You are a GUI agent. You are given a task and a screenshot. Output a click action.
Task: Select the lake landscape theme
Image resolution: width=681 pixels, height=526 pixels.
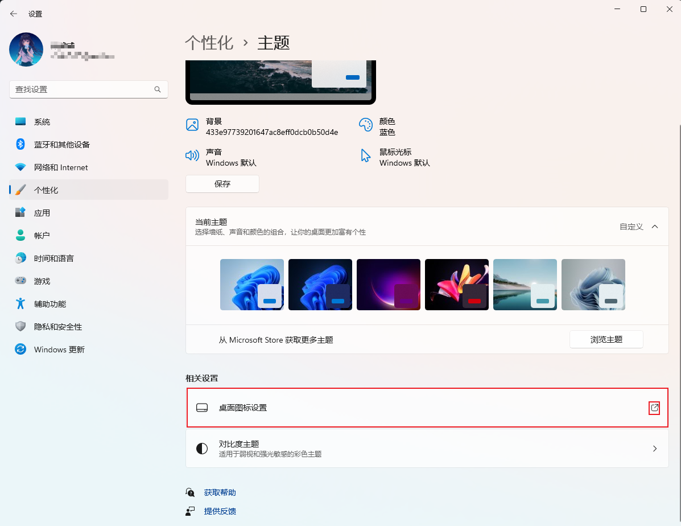pyautogui.click(x=525, y=285)
